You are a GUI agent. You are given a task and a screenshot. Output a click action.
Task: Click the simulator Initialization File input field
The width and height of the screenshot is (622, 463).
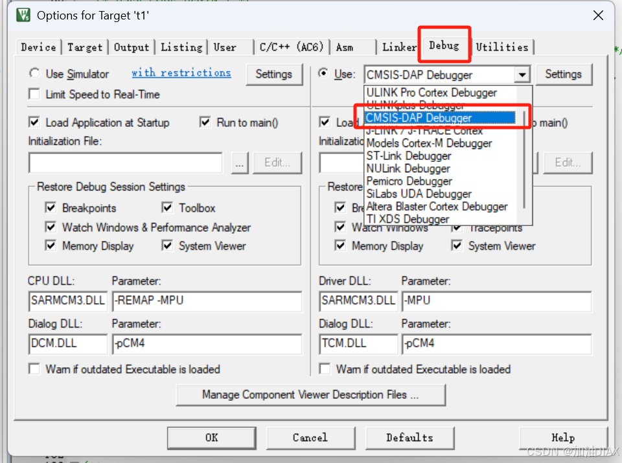[x=125, y=163]
